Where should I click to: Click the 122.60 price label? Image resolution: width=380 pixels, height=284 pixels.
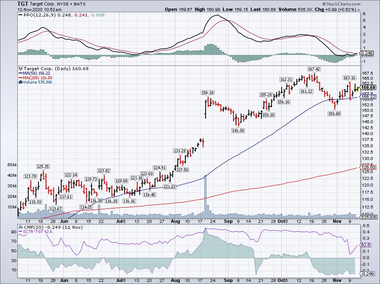(x=147, y=173)
